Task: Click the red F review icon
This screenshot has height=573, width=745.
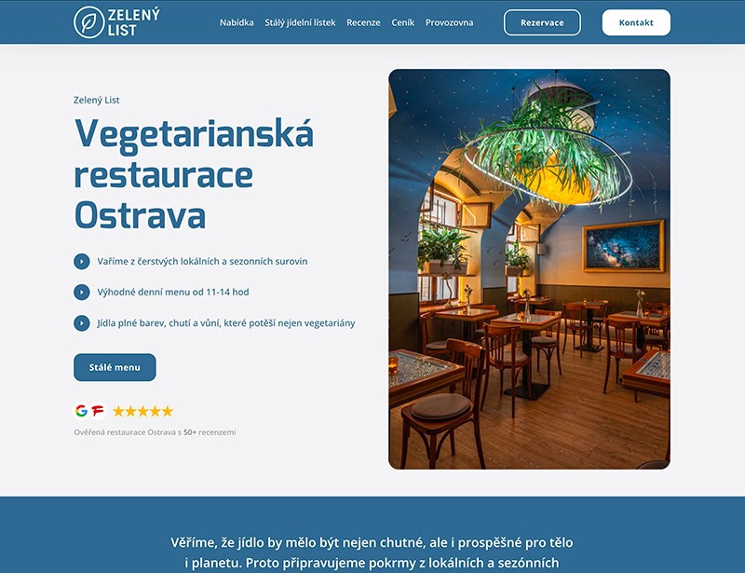Action: point(98,411)
